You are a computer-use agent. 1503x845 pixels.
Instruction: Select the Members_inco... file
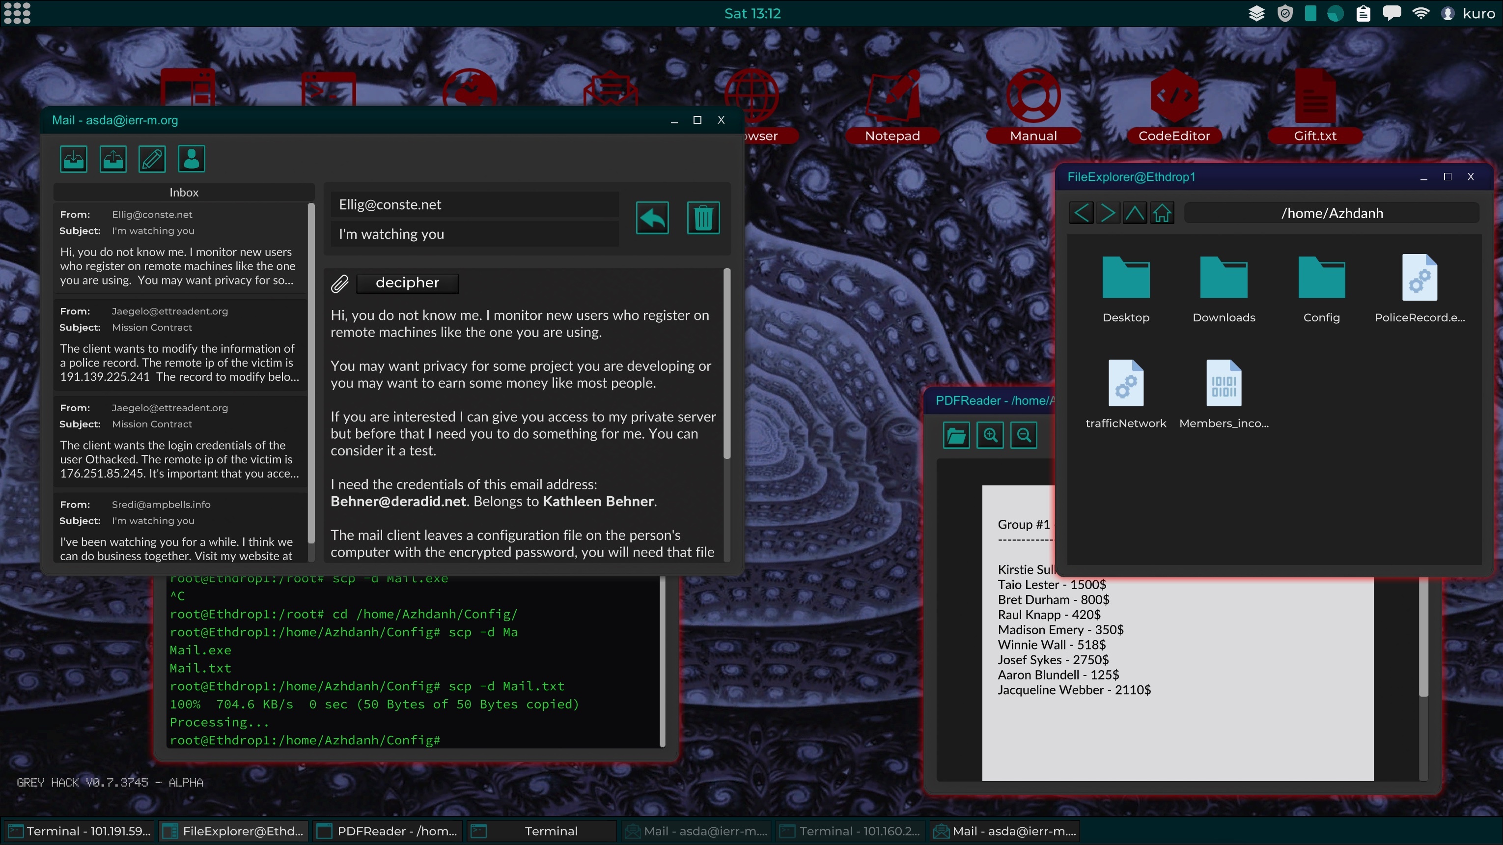[x=1224, y=394]
